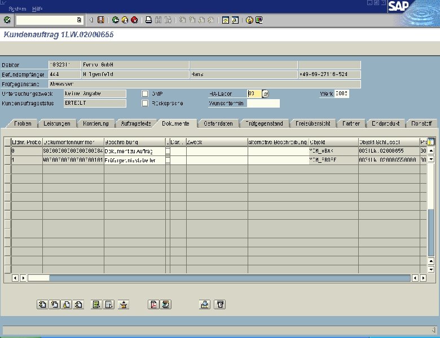Image resolution: width=440 pixels, height=338 pixels.
Task: Click the Zweck column header
Action: (217, 142)
